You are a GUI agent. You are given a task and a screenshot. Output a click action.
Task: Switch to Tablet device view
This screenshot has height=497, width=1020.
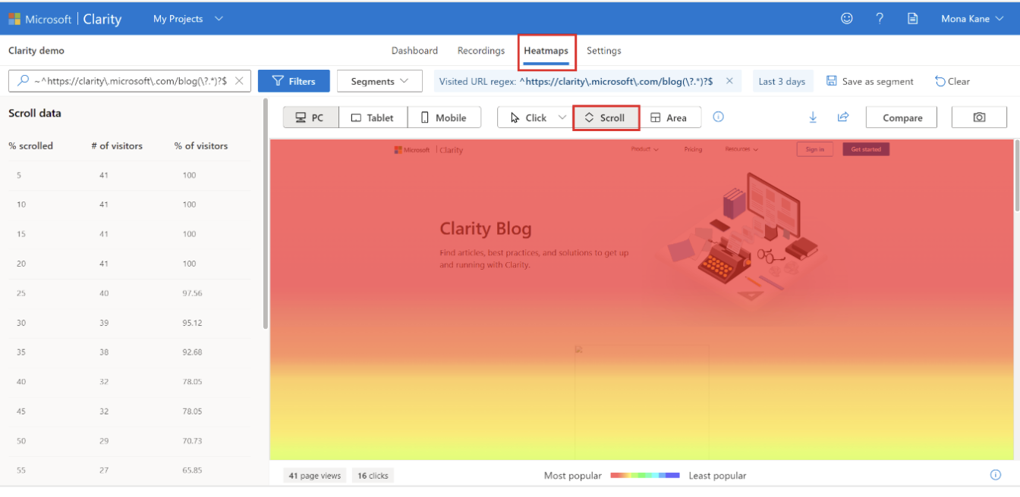[373, 117]
